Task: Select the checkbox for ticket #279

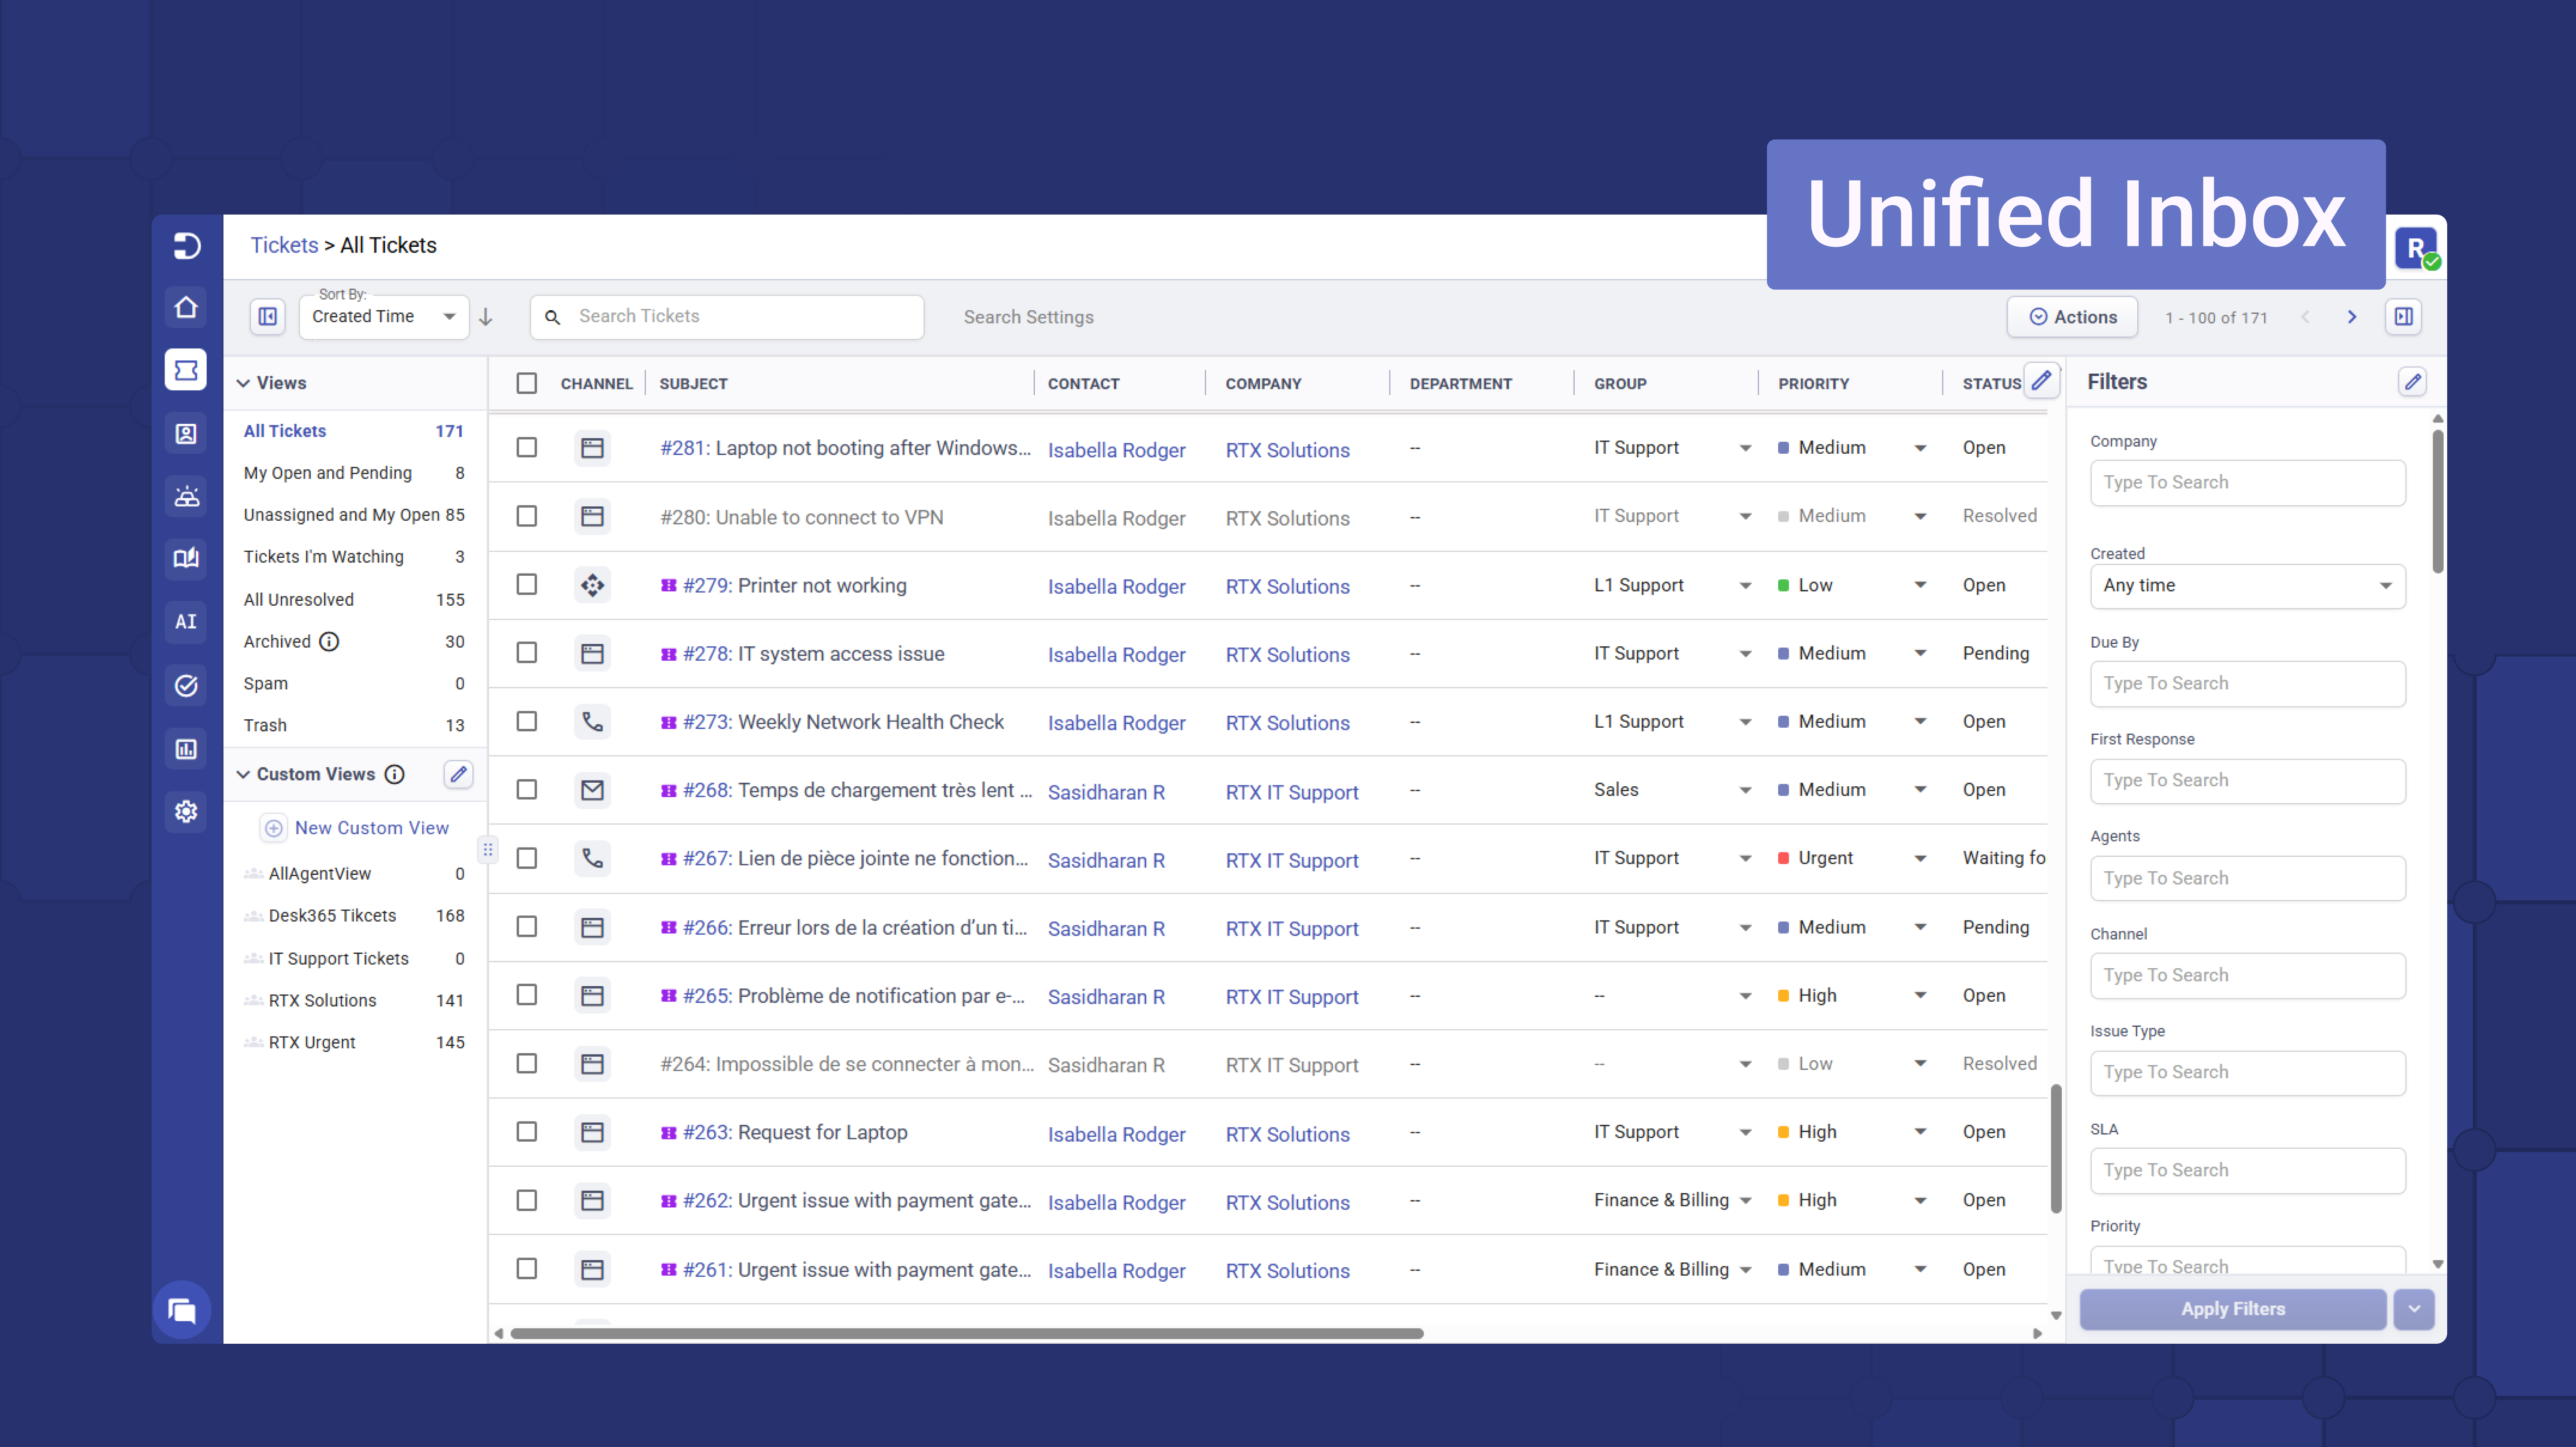Action: 527,585
